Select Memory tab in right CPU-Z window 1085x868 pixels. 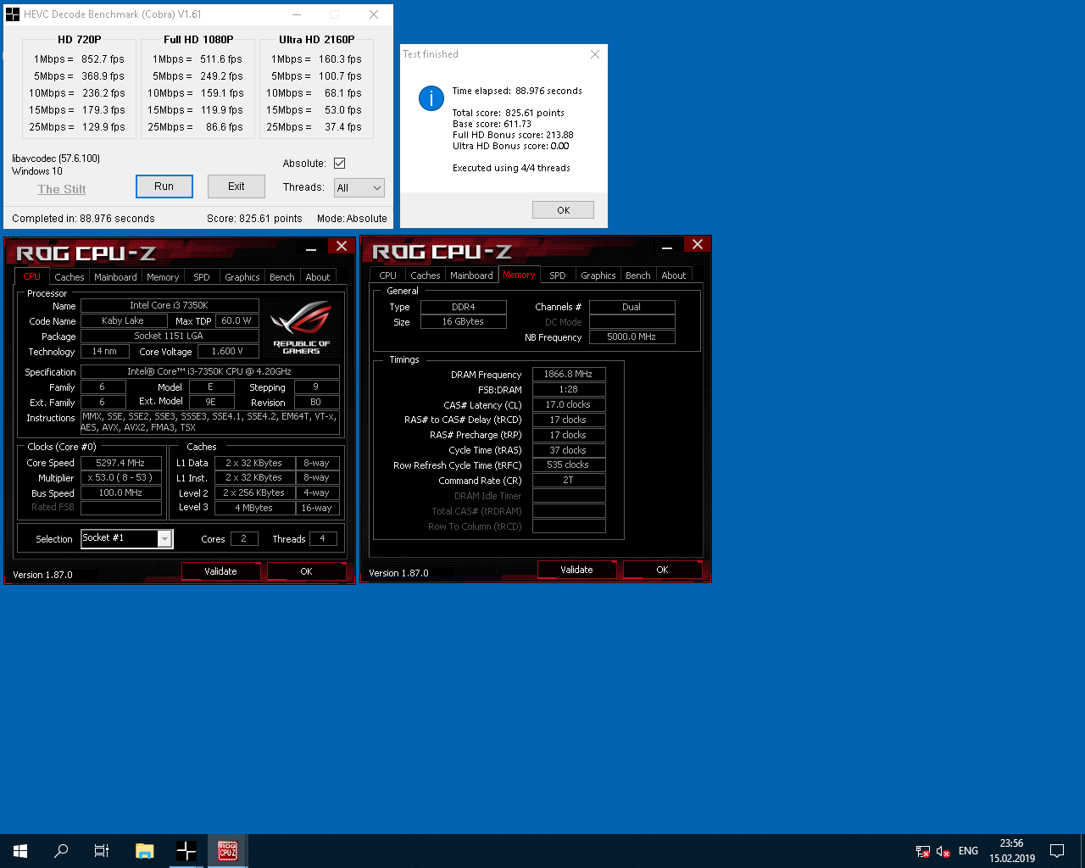click(519, 275)
